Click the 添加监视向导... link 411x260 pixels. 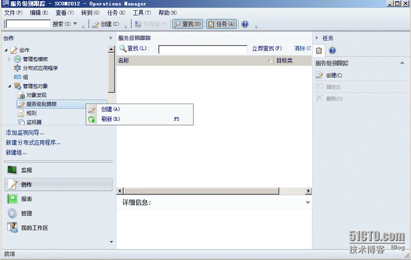(x=25, y=133)
